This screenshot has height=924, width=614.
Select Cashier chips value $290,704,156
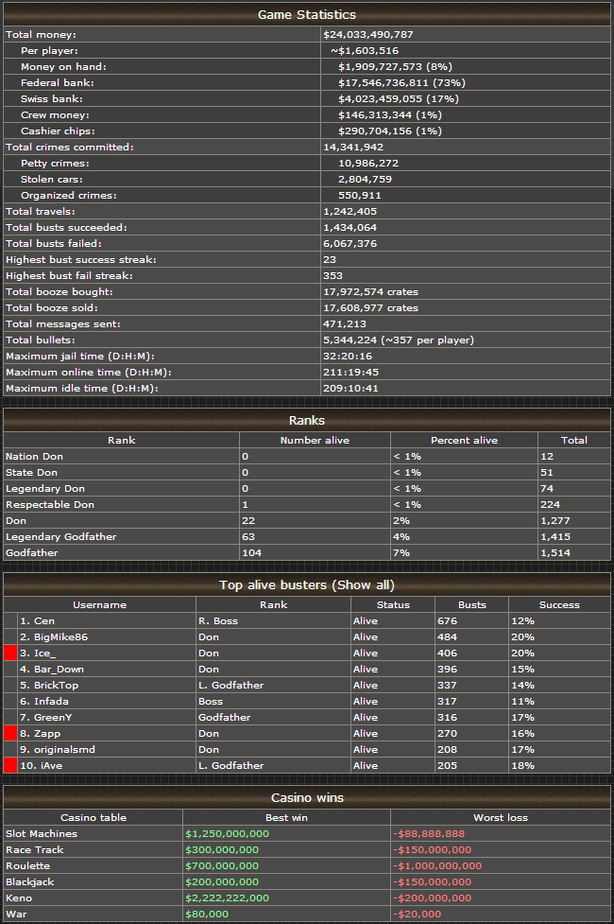pos(375,131)
